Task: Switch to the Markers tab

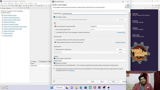Action: 34,61
